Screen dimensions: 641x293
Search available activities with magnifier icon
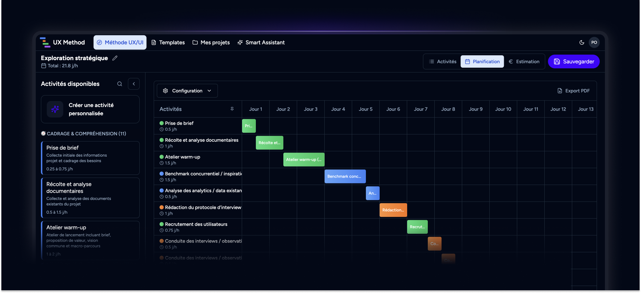[x=120, y=84]
